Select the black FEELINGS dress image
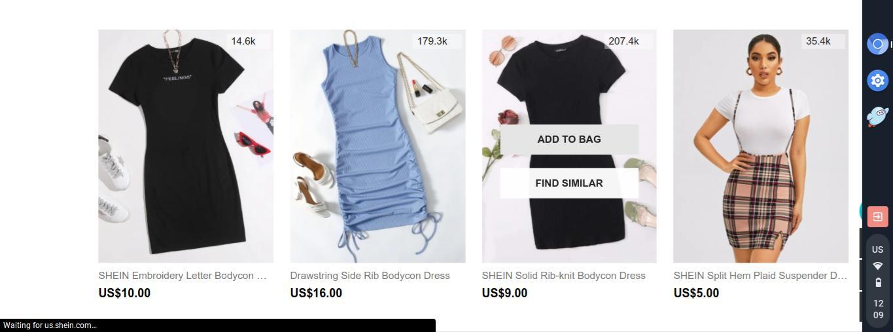 [186, 146]
